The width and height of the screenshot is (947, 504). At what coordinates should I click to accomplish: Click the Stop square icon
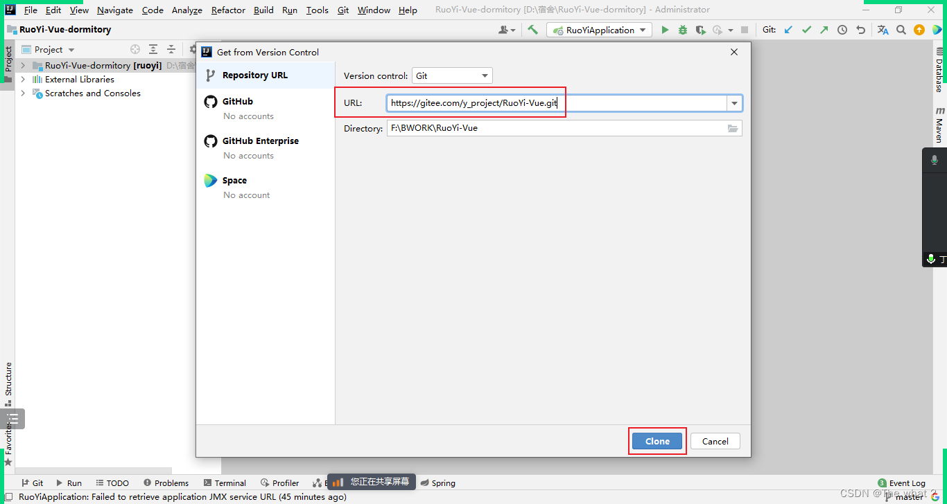pos(745,30)
